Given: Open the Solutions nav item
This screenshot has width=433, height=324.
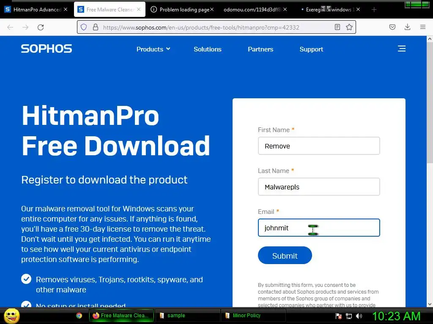Looking at the screenshot, I should click(x=208, y=49).
